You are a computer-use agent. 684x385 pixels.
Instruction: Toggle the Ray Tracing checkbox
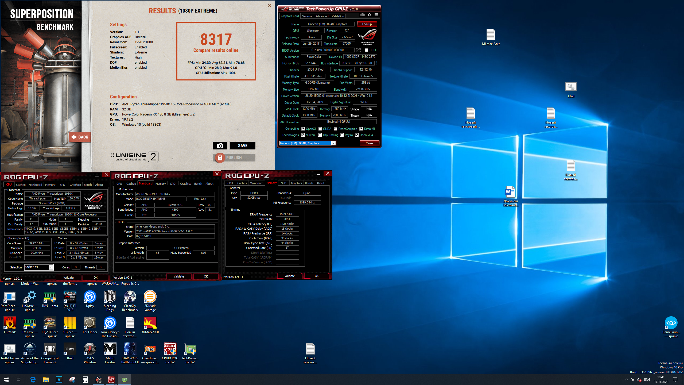coord(320,135)
